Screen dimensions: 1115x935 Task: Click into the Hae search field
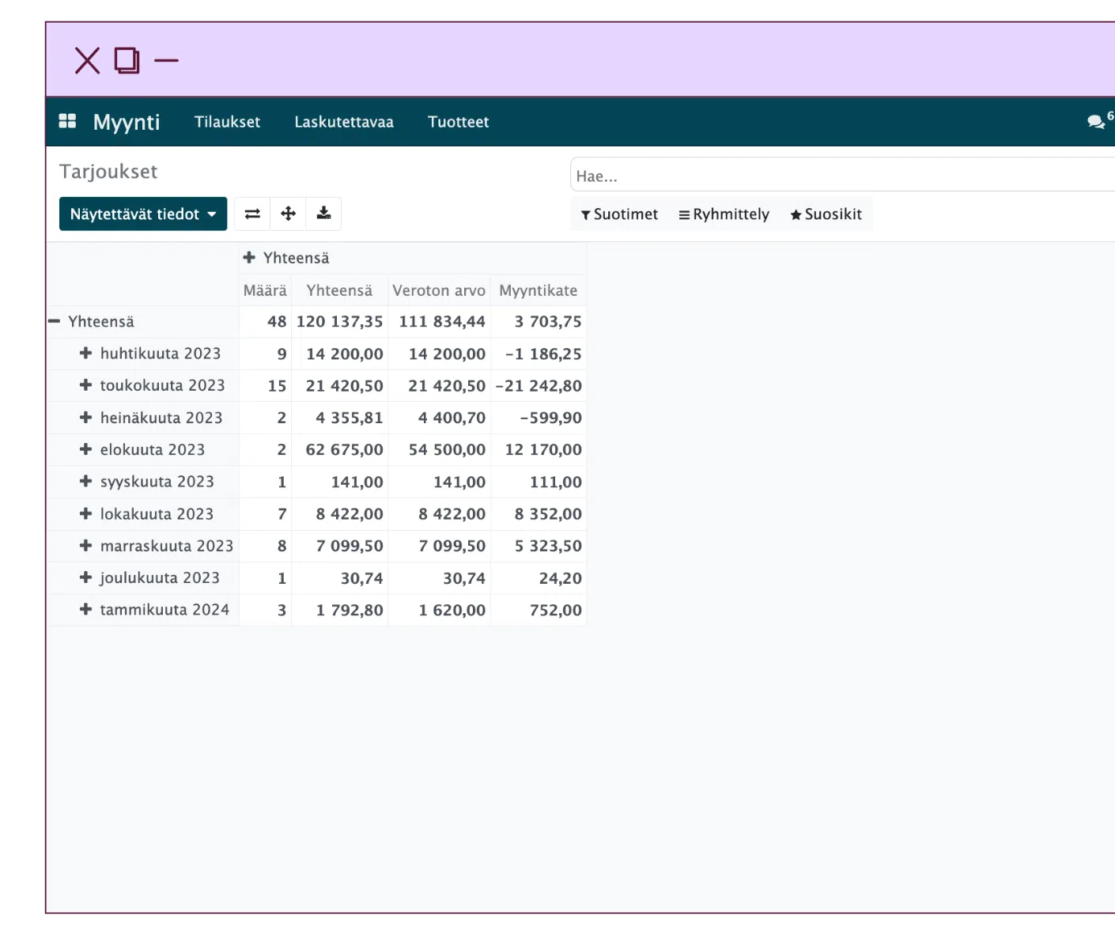point(838,176)
